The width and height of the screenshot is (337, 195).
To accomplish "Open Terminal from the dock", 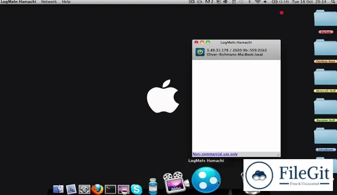I will [110, 189].
